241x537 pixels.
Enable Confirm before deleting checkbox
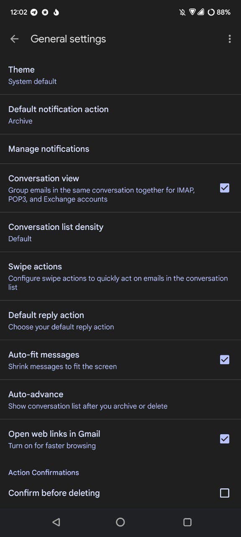click(x=225, y=493)
